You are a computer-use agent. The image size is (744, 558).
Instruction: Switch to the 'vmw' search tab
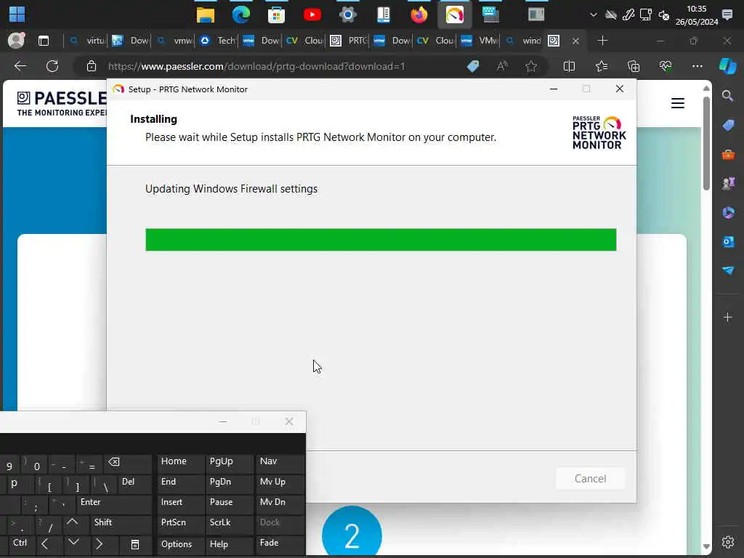[x=174, y=41]
